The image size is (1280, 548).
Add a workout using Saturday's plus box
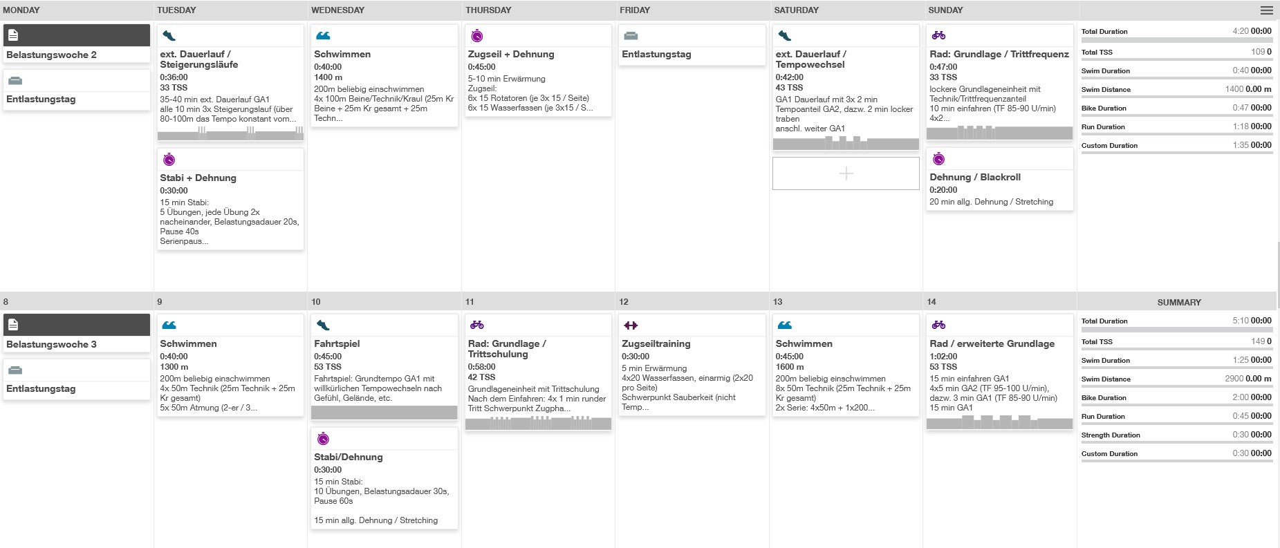pos(846,173)
